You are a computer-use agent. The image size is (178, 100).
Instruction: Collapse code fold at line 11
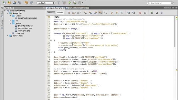tap(51, 41)
